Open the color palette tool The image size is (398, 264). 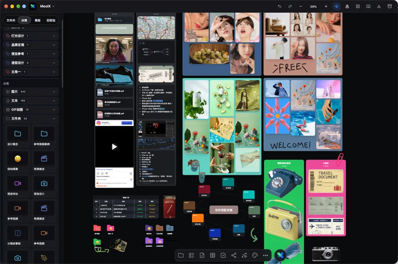(x=255, y=255)
